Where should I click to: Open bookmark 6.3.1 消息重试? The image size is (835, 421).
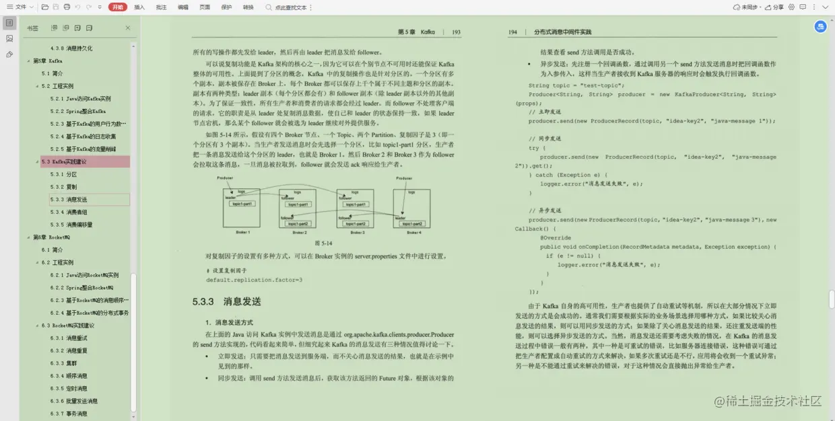point(69,338)
